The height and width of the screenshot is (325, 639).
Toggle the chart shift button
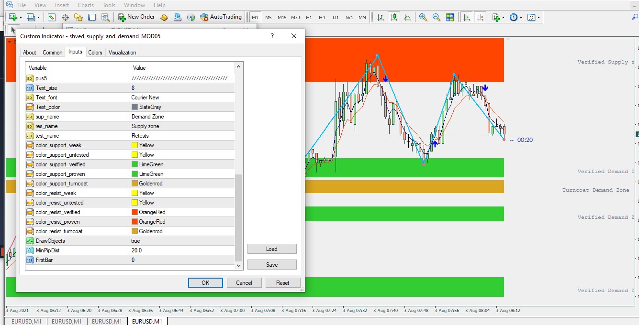(480, 17)
